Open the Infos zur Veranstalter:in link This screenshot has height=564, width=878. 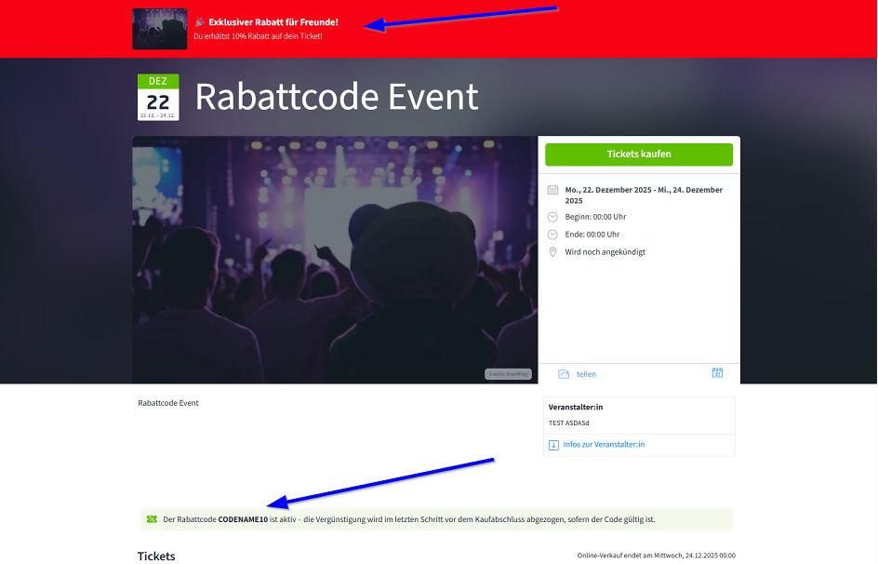[x=604, y=445]
